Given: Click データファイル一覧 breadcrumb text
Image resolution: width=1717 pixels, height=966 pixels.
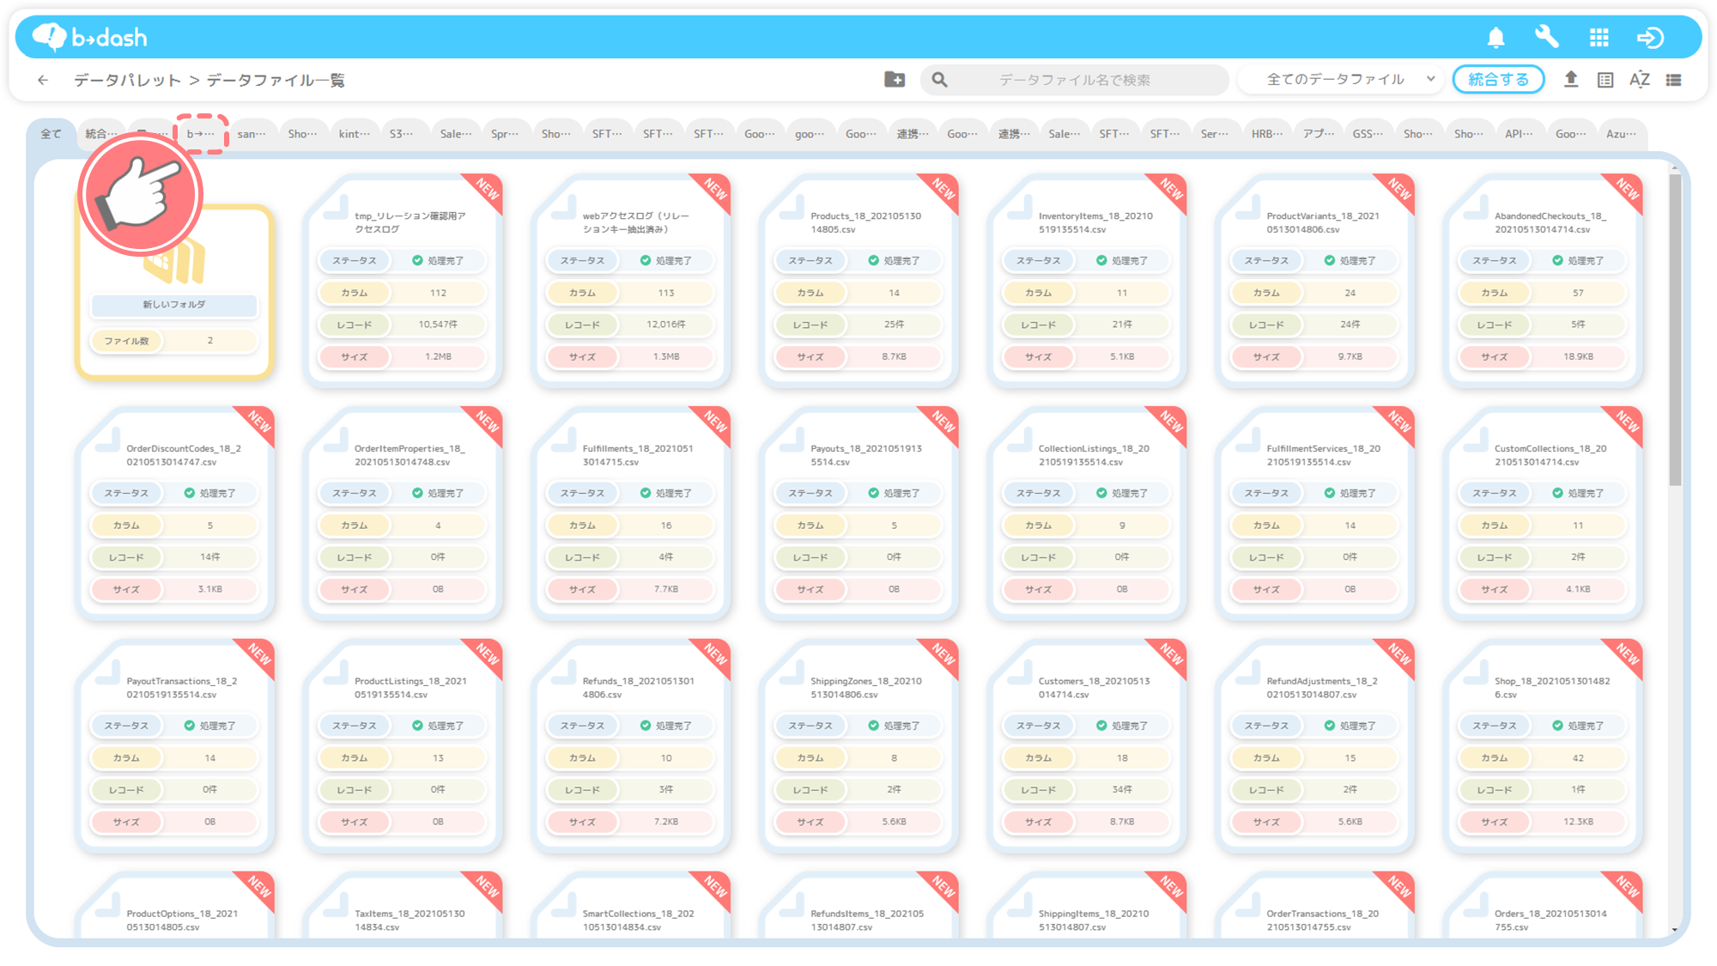Looking at the screenshot, I should 276,80.
